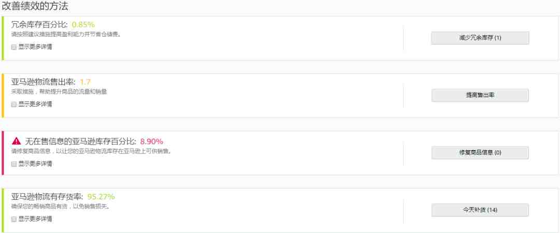The image size is (560, 233).
Task: Click the red warning triangle icon
Action: 16,141
